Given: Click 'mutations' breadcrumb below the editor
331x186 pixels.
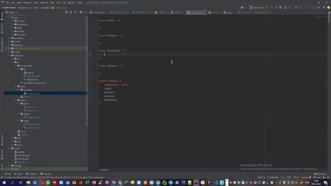Looking at the screenshot, I should pyautogui.click(x=104, y=170).
